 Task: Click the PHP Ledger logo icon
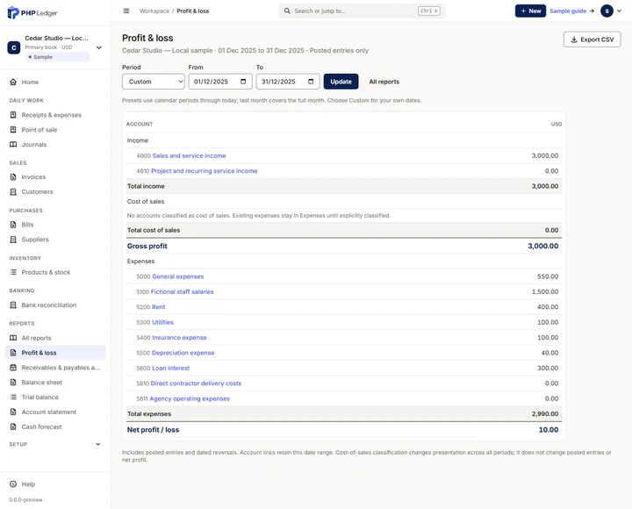tap(13, 12)
